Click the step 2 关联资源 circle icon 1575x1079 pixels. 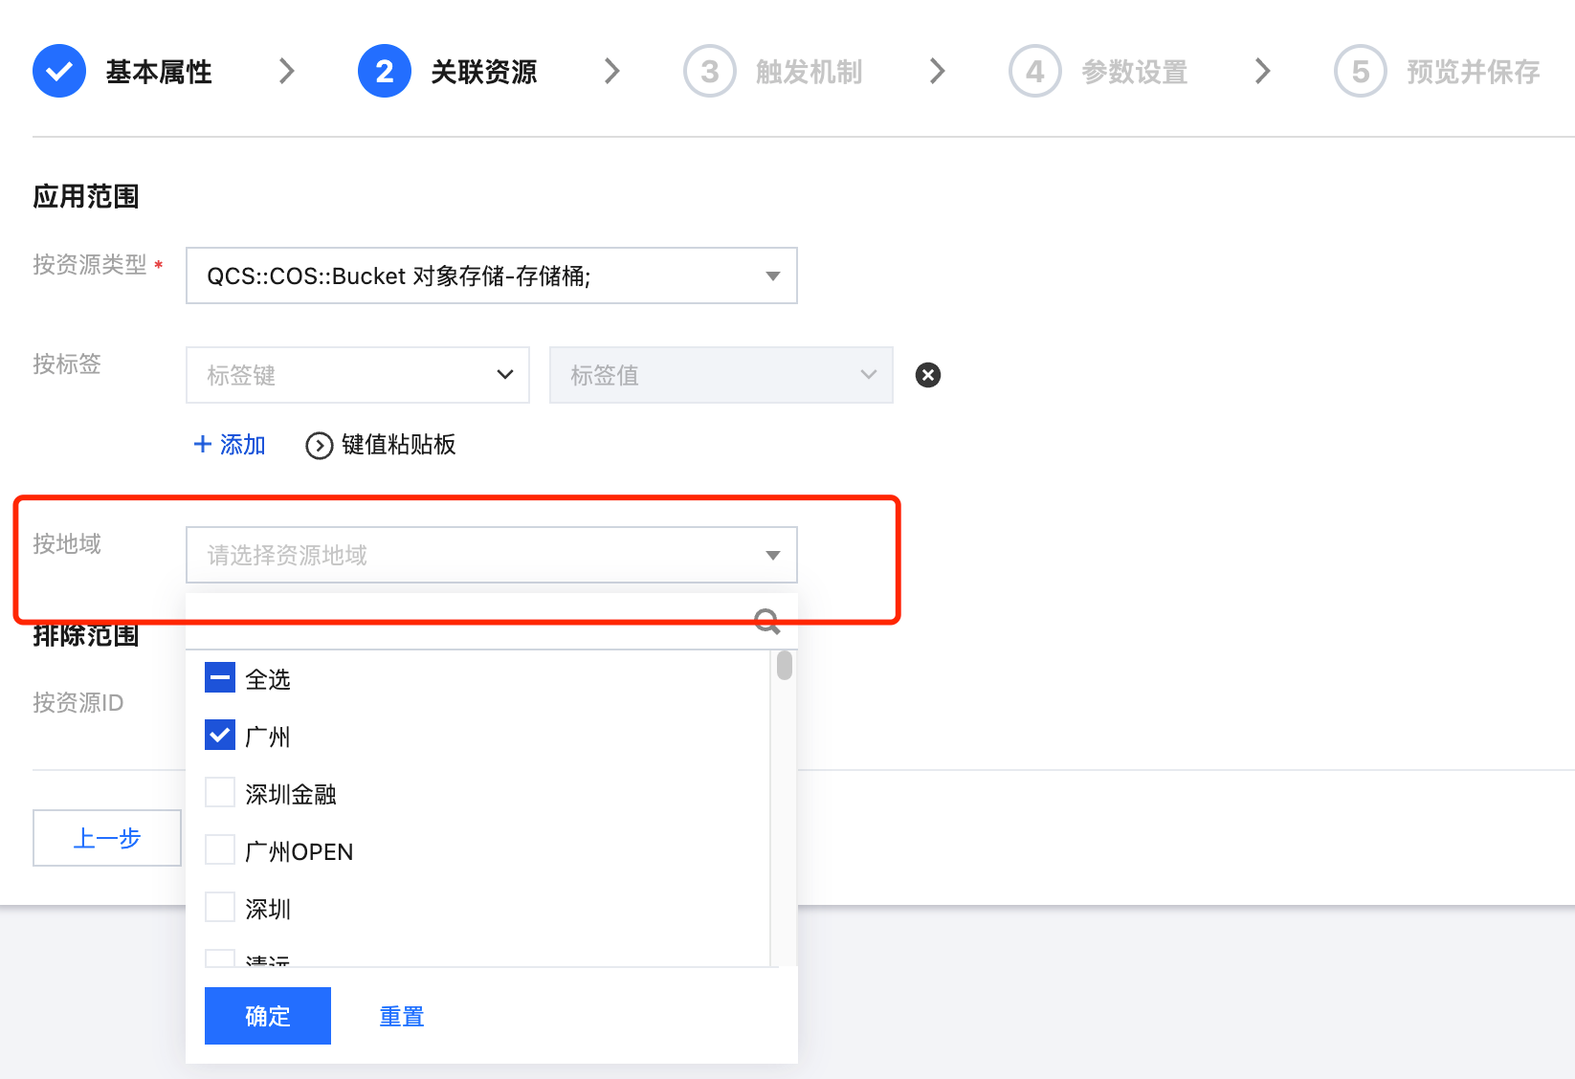pos(384,71)
